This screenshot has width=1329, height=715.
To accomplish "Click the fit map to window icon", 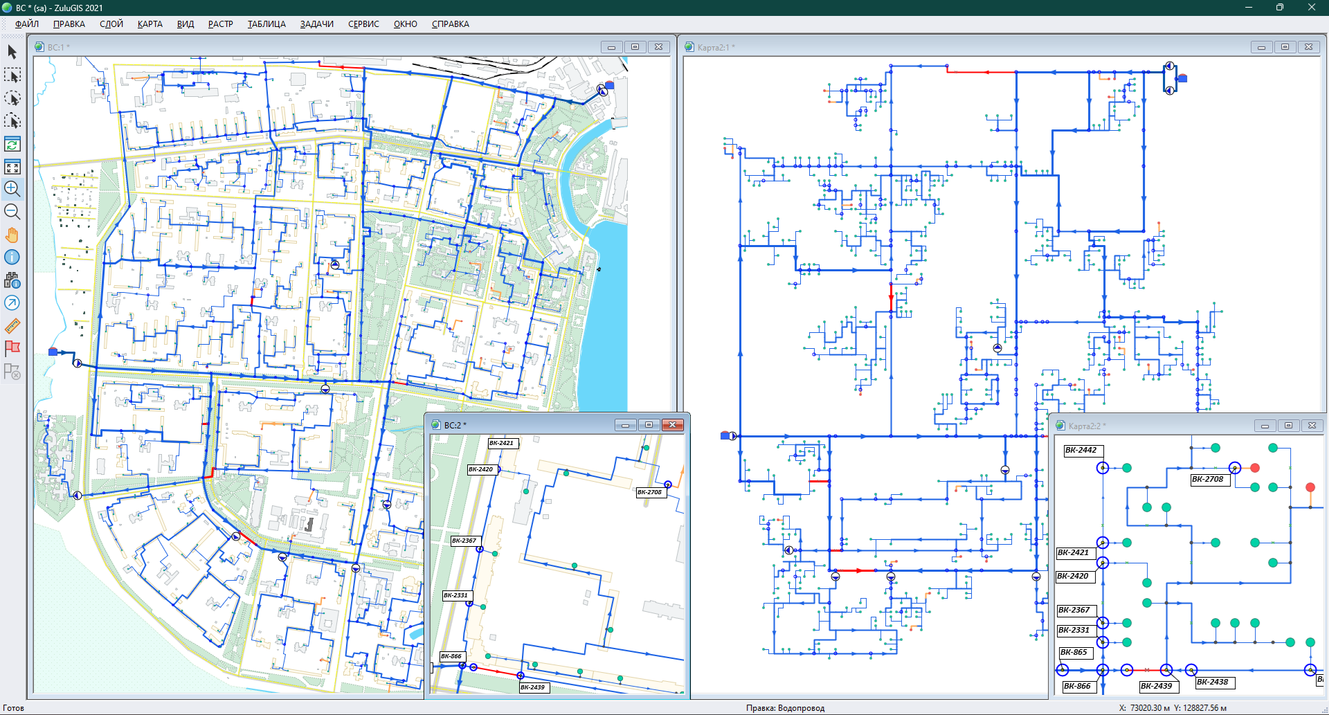I will pyautogui.click(x=12, y=167).
